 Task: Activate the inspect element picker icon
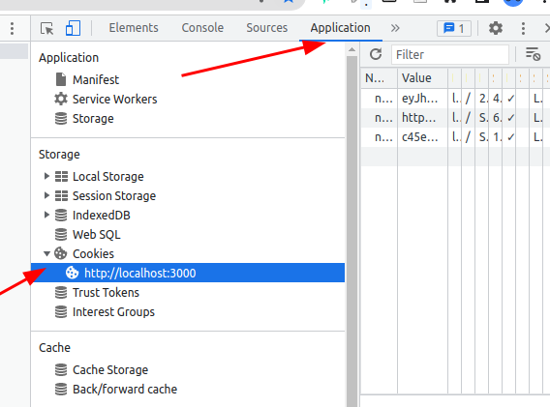tap(47, 28)
